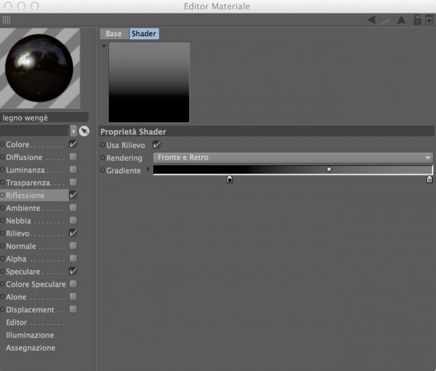Open the Rendering Fronte e Retro dropdown

pyautogui.click(x=293, y=157)
